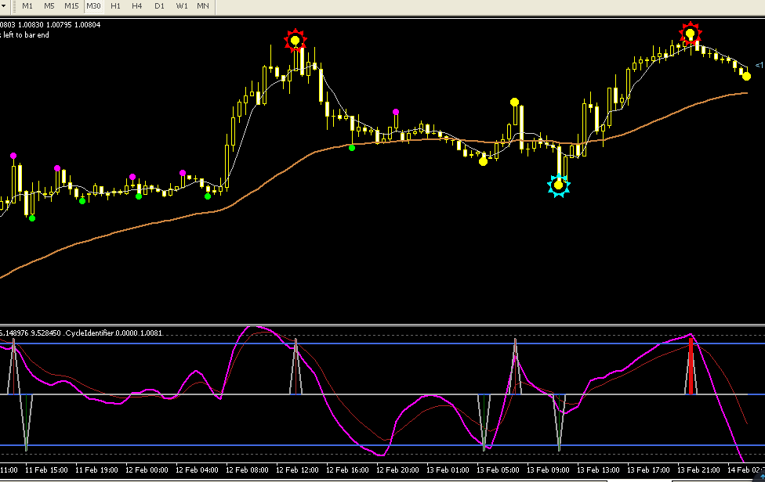Choose the M15 timeframe
Viewport: 765px width, 482px height.
tap(71, 6)
